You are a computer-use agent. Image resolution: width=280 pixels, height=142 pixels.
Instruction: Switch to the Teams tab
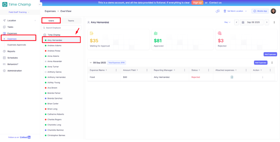tap(71, 21)
